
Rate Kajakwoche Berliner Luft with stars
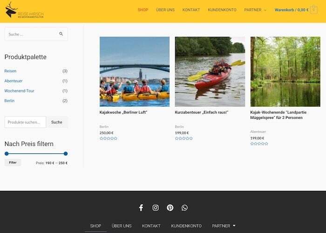[x=109, y=138]
